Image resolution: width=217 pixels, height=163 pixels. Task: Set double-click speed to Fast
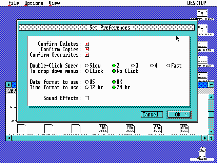pos(168,66)
